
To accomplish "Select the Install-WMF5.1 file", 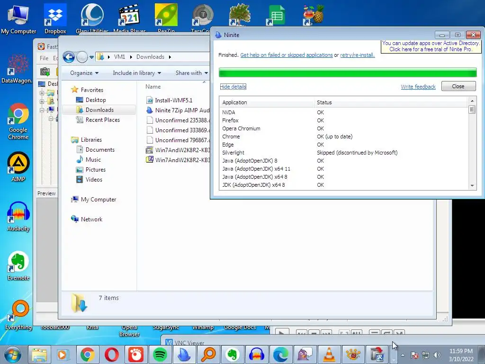I will (173, 100).
